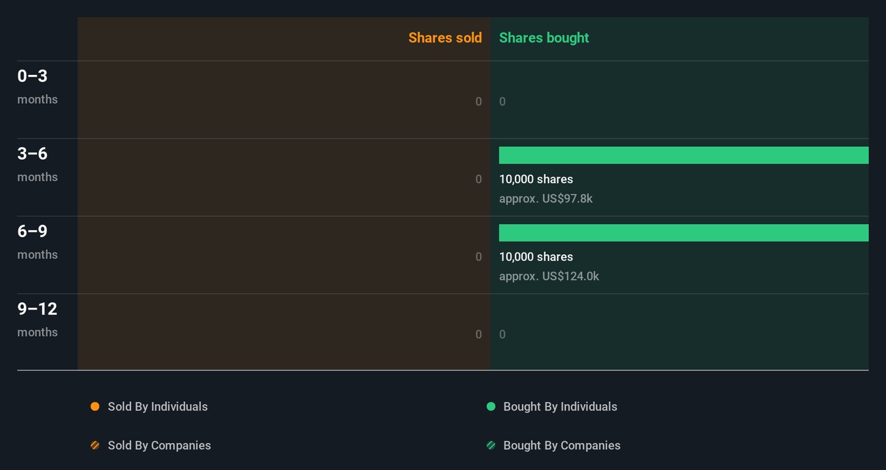
Task: Click the striped Sold By Companies legend icon
Action: [95, 445]
